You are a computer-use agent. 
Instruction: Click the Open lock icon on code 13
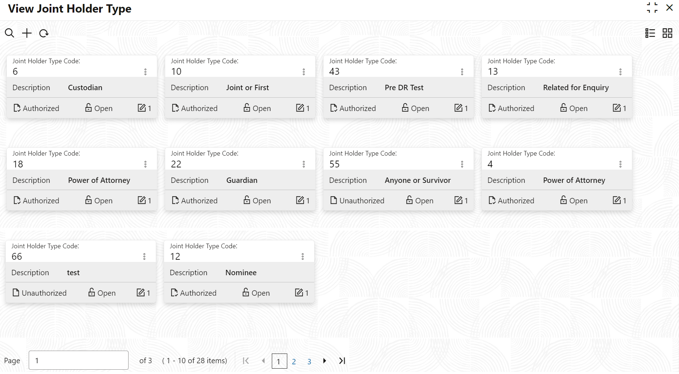(563, 108)
